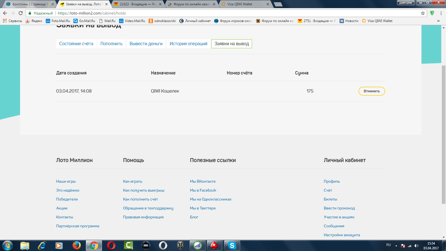Launch Internet Explorer from the taskbar
Viewport: 446px width, 251px height.
pyautogui.click(x=42, y=245)
